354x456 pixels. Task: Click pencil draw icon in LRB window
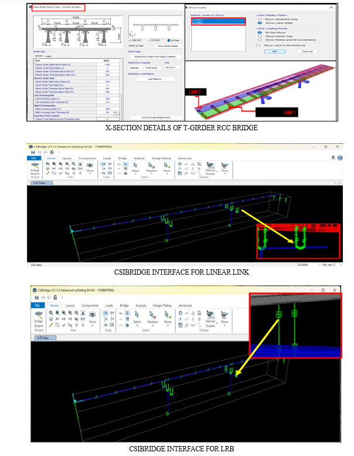51,325
